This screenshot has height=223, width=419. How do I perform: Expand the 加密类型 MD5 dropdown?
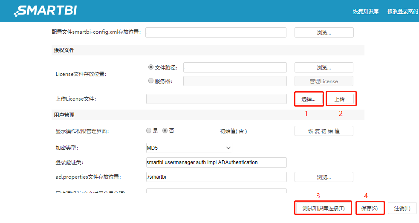[189, 148]
